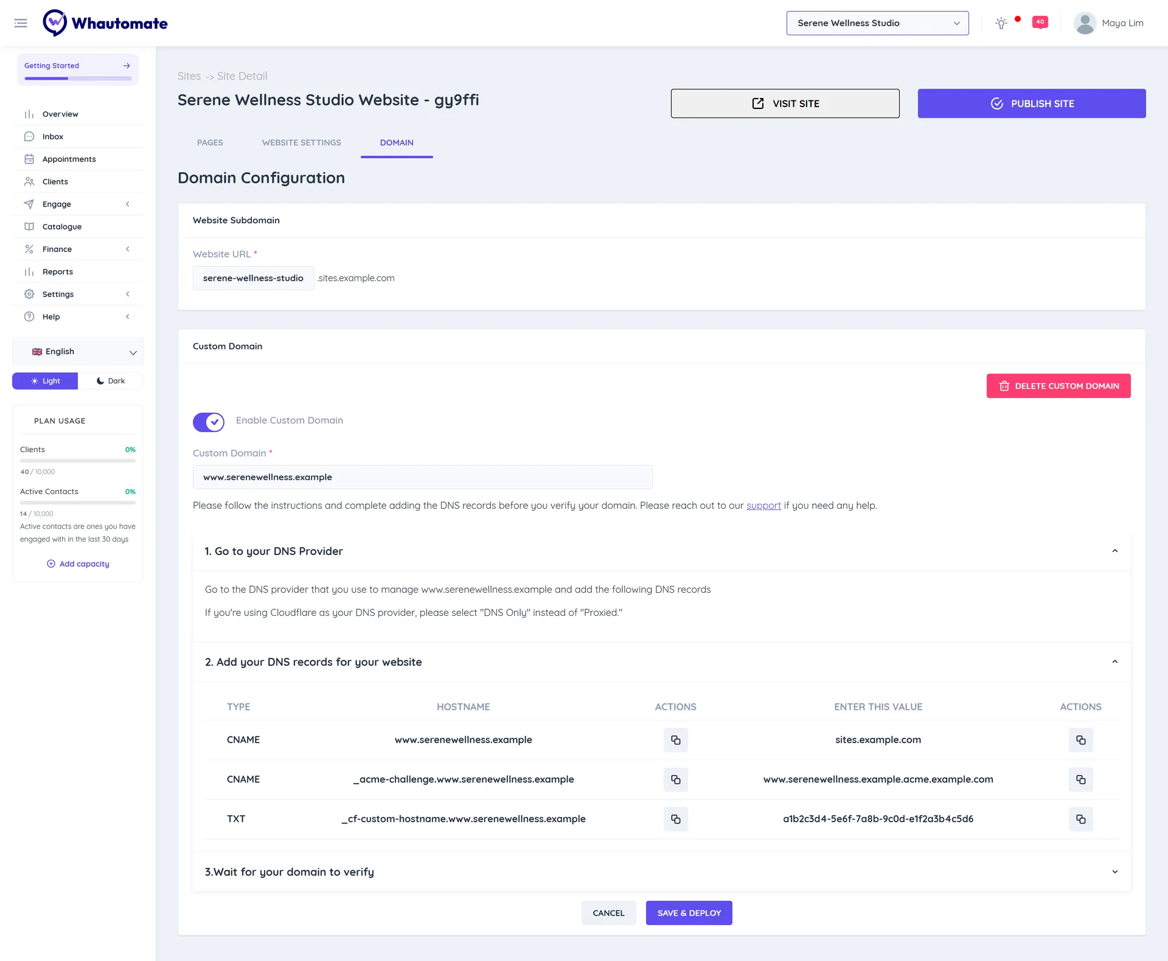
Task: Expand the Settings sidebar menu
Action: (78, 294)
